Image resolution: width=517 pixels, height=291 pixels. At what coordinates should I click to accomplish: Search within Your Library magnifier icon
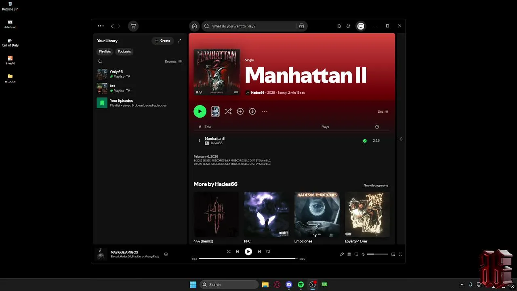click(x=100, y=61)
